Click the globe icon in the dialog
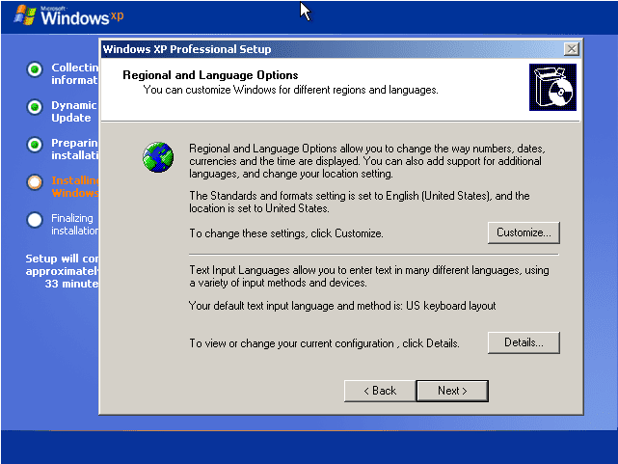The image size is (618, 464). click(x=157, y=156)
